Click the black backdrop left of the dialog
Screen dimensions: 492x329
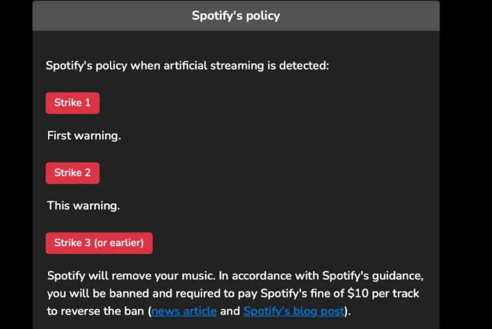tap(16, 164)
